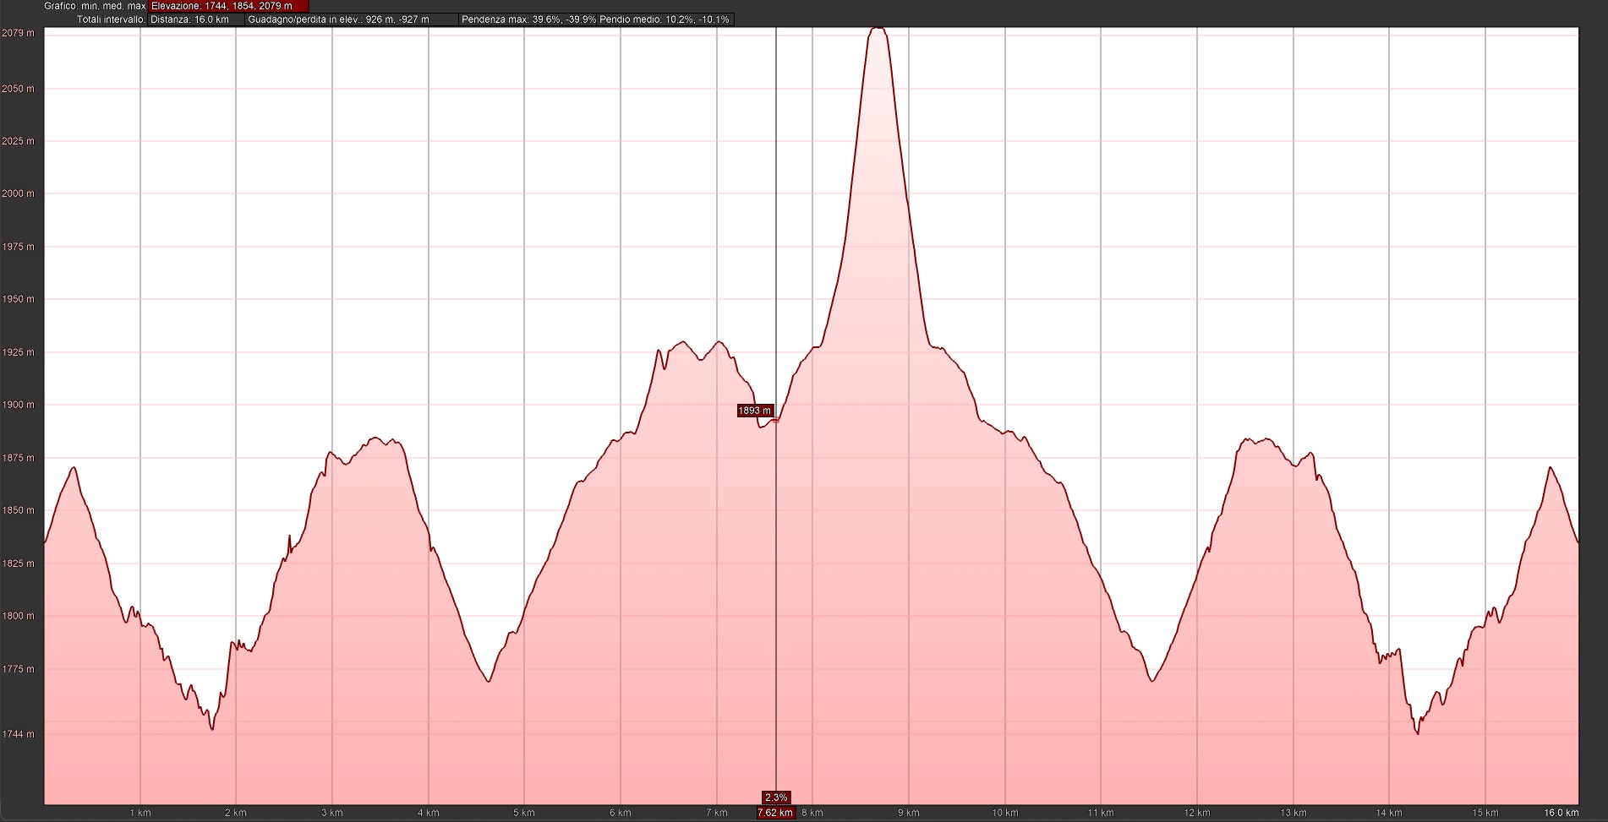Click the 9 km tick on distance axis
This screenshot has height=822, width=1608.
pyautogui.click(x=908, y=813)
